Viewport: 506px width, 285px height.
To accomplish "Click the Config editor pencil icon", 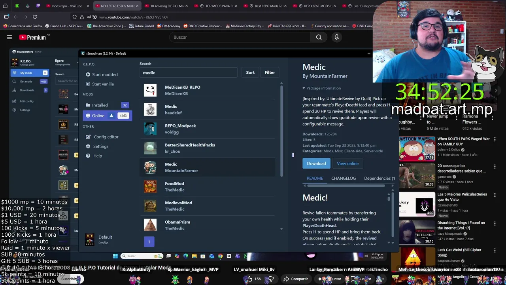I will pos(88,137).
